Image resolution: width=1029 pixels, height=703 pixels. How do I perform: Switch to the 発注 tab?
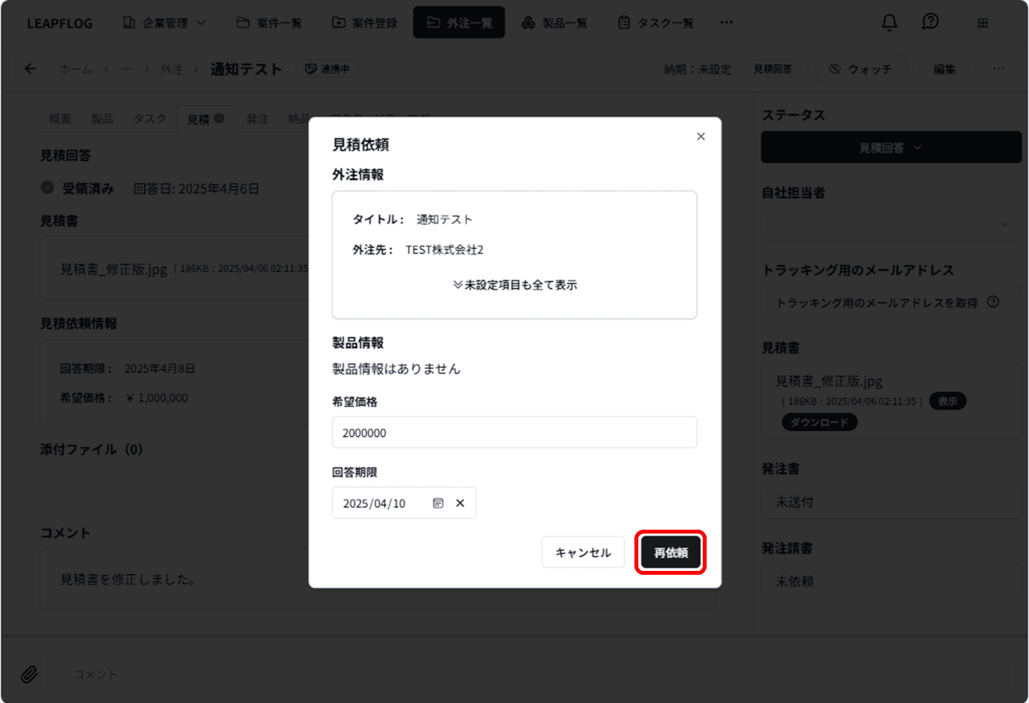point(257,119)
